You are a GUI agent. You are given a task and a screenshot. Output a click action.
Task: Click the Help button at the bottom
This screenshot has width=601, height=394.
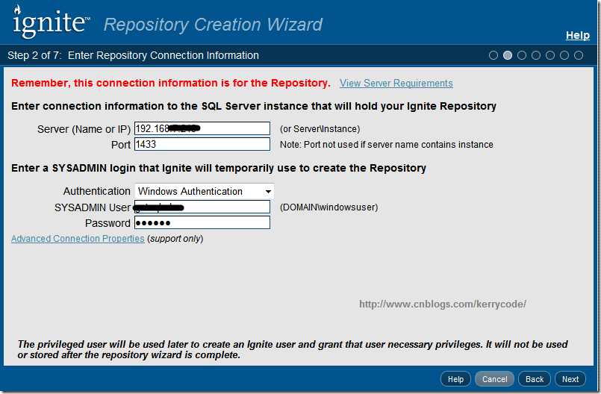pyautogui.click(x=455, y=379)
